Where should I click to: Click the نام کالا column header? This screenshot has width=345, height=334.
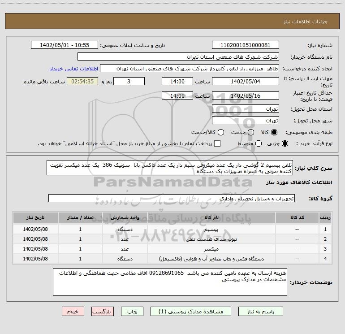[211, 218]
